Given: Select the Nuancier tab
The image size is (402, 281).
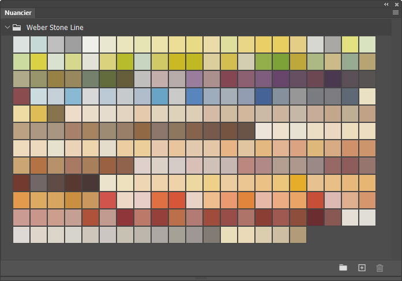Looking at the screenshot, I should coord(18,13).
